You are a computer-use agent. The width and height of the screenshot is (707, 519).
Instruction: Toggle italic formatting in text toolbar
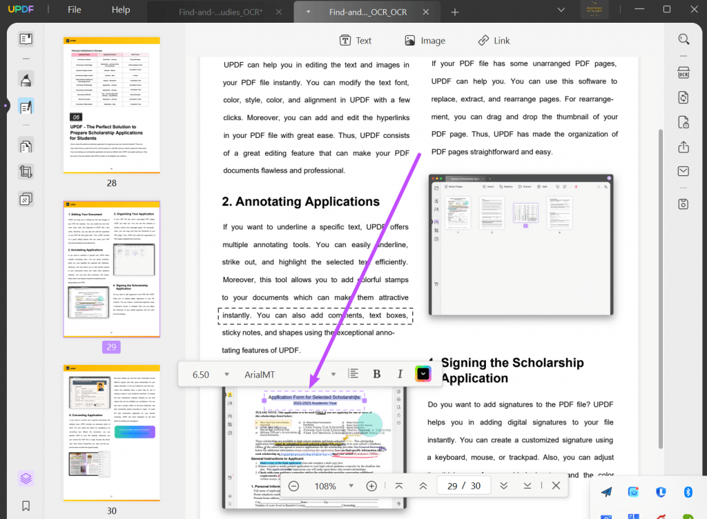pos(400,373)
